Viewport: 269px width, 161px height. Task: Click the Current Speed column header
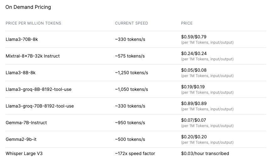131,23
